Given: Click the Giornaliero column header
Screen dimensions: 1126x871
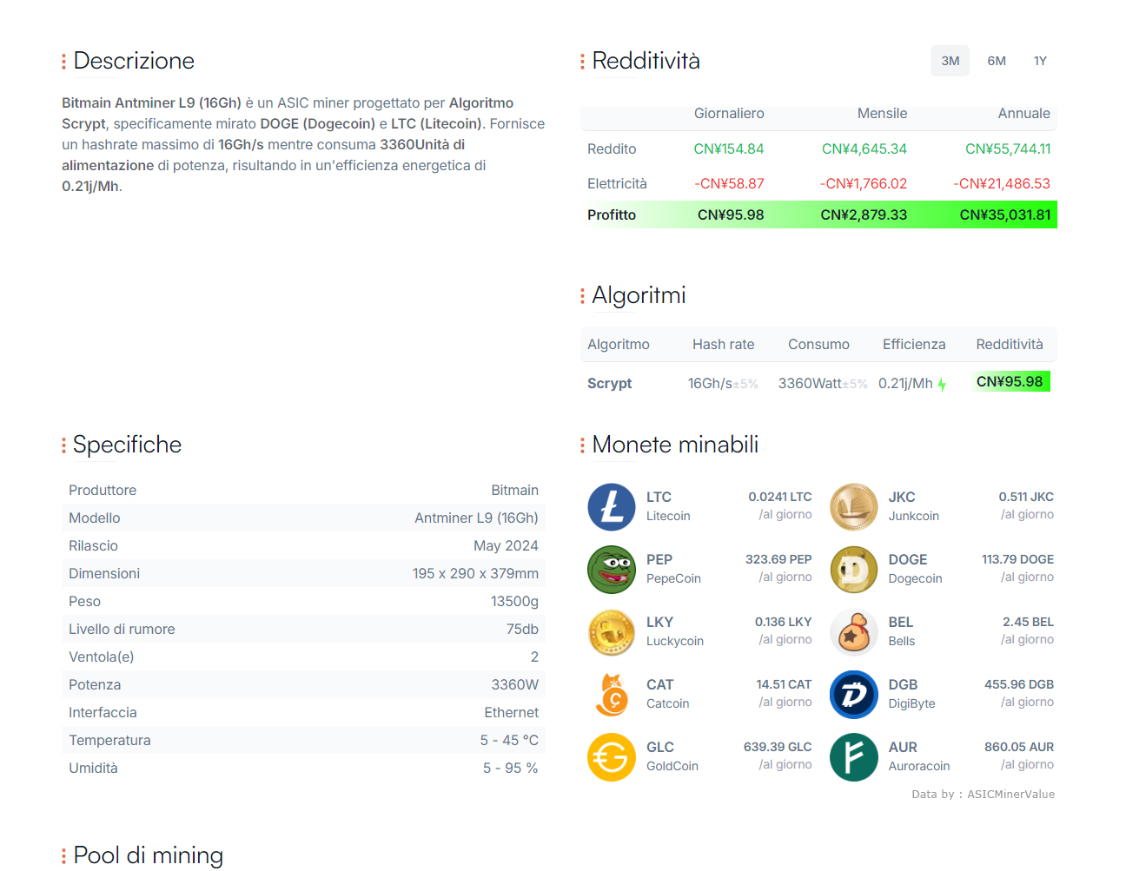Looking at the screenshot, I should click(729, 113).
